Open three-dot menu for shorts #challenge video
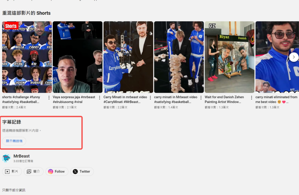This screenshot has height=195, width=299. [49, 98]
